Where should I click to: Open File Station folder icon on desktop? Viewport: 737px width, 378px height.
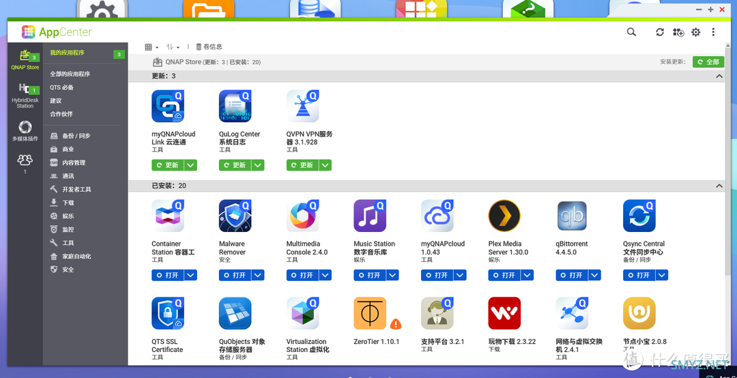point(209,10)
